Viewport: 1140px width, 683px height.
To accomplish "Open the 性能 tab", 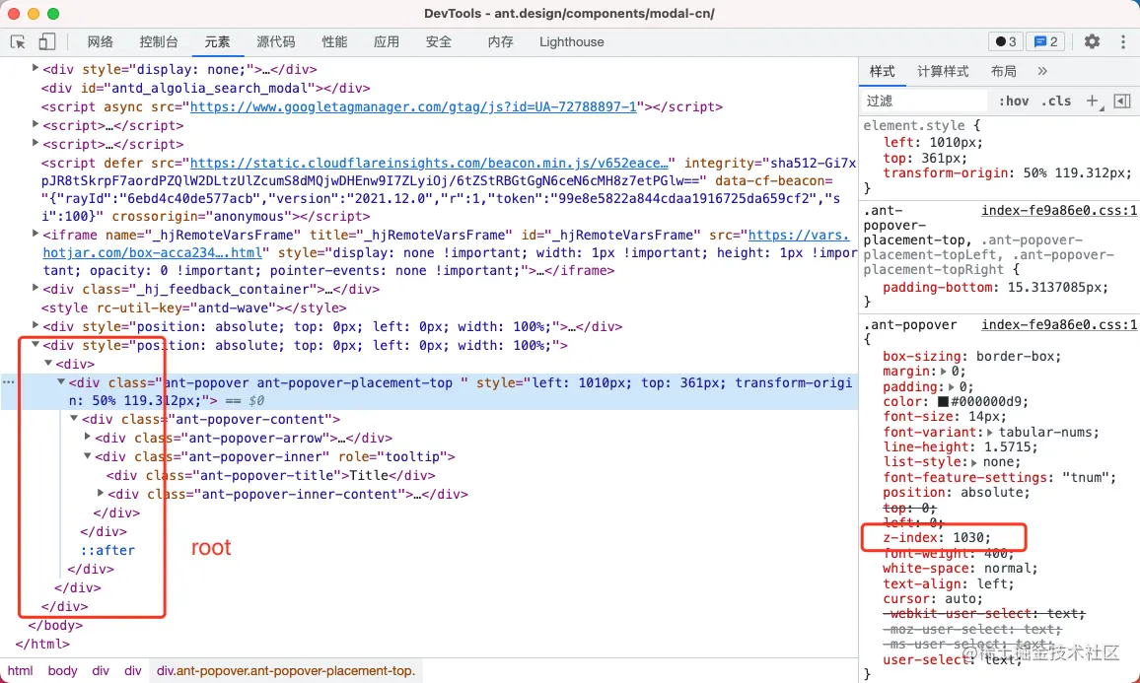I will point(334,42).
